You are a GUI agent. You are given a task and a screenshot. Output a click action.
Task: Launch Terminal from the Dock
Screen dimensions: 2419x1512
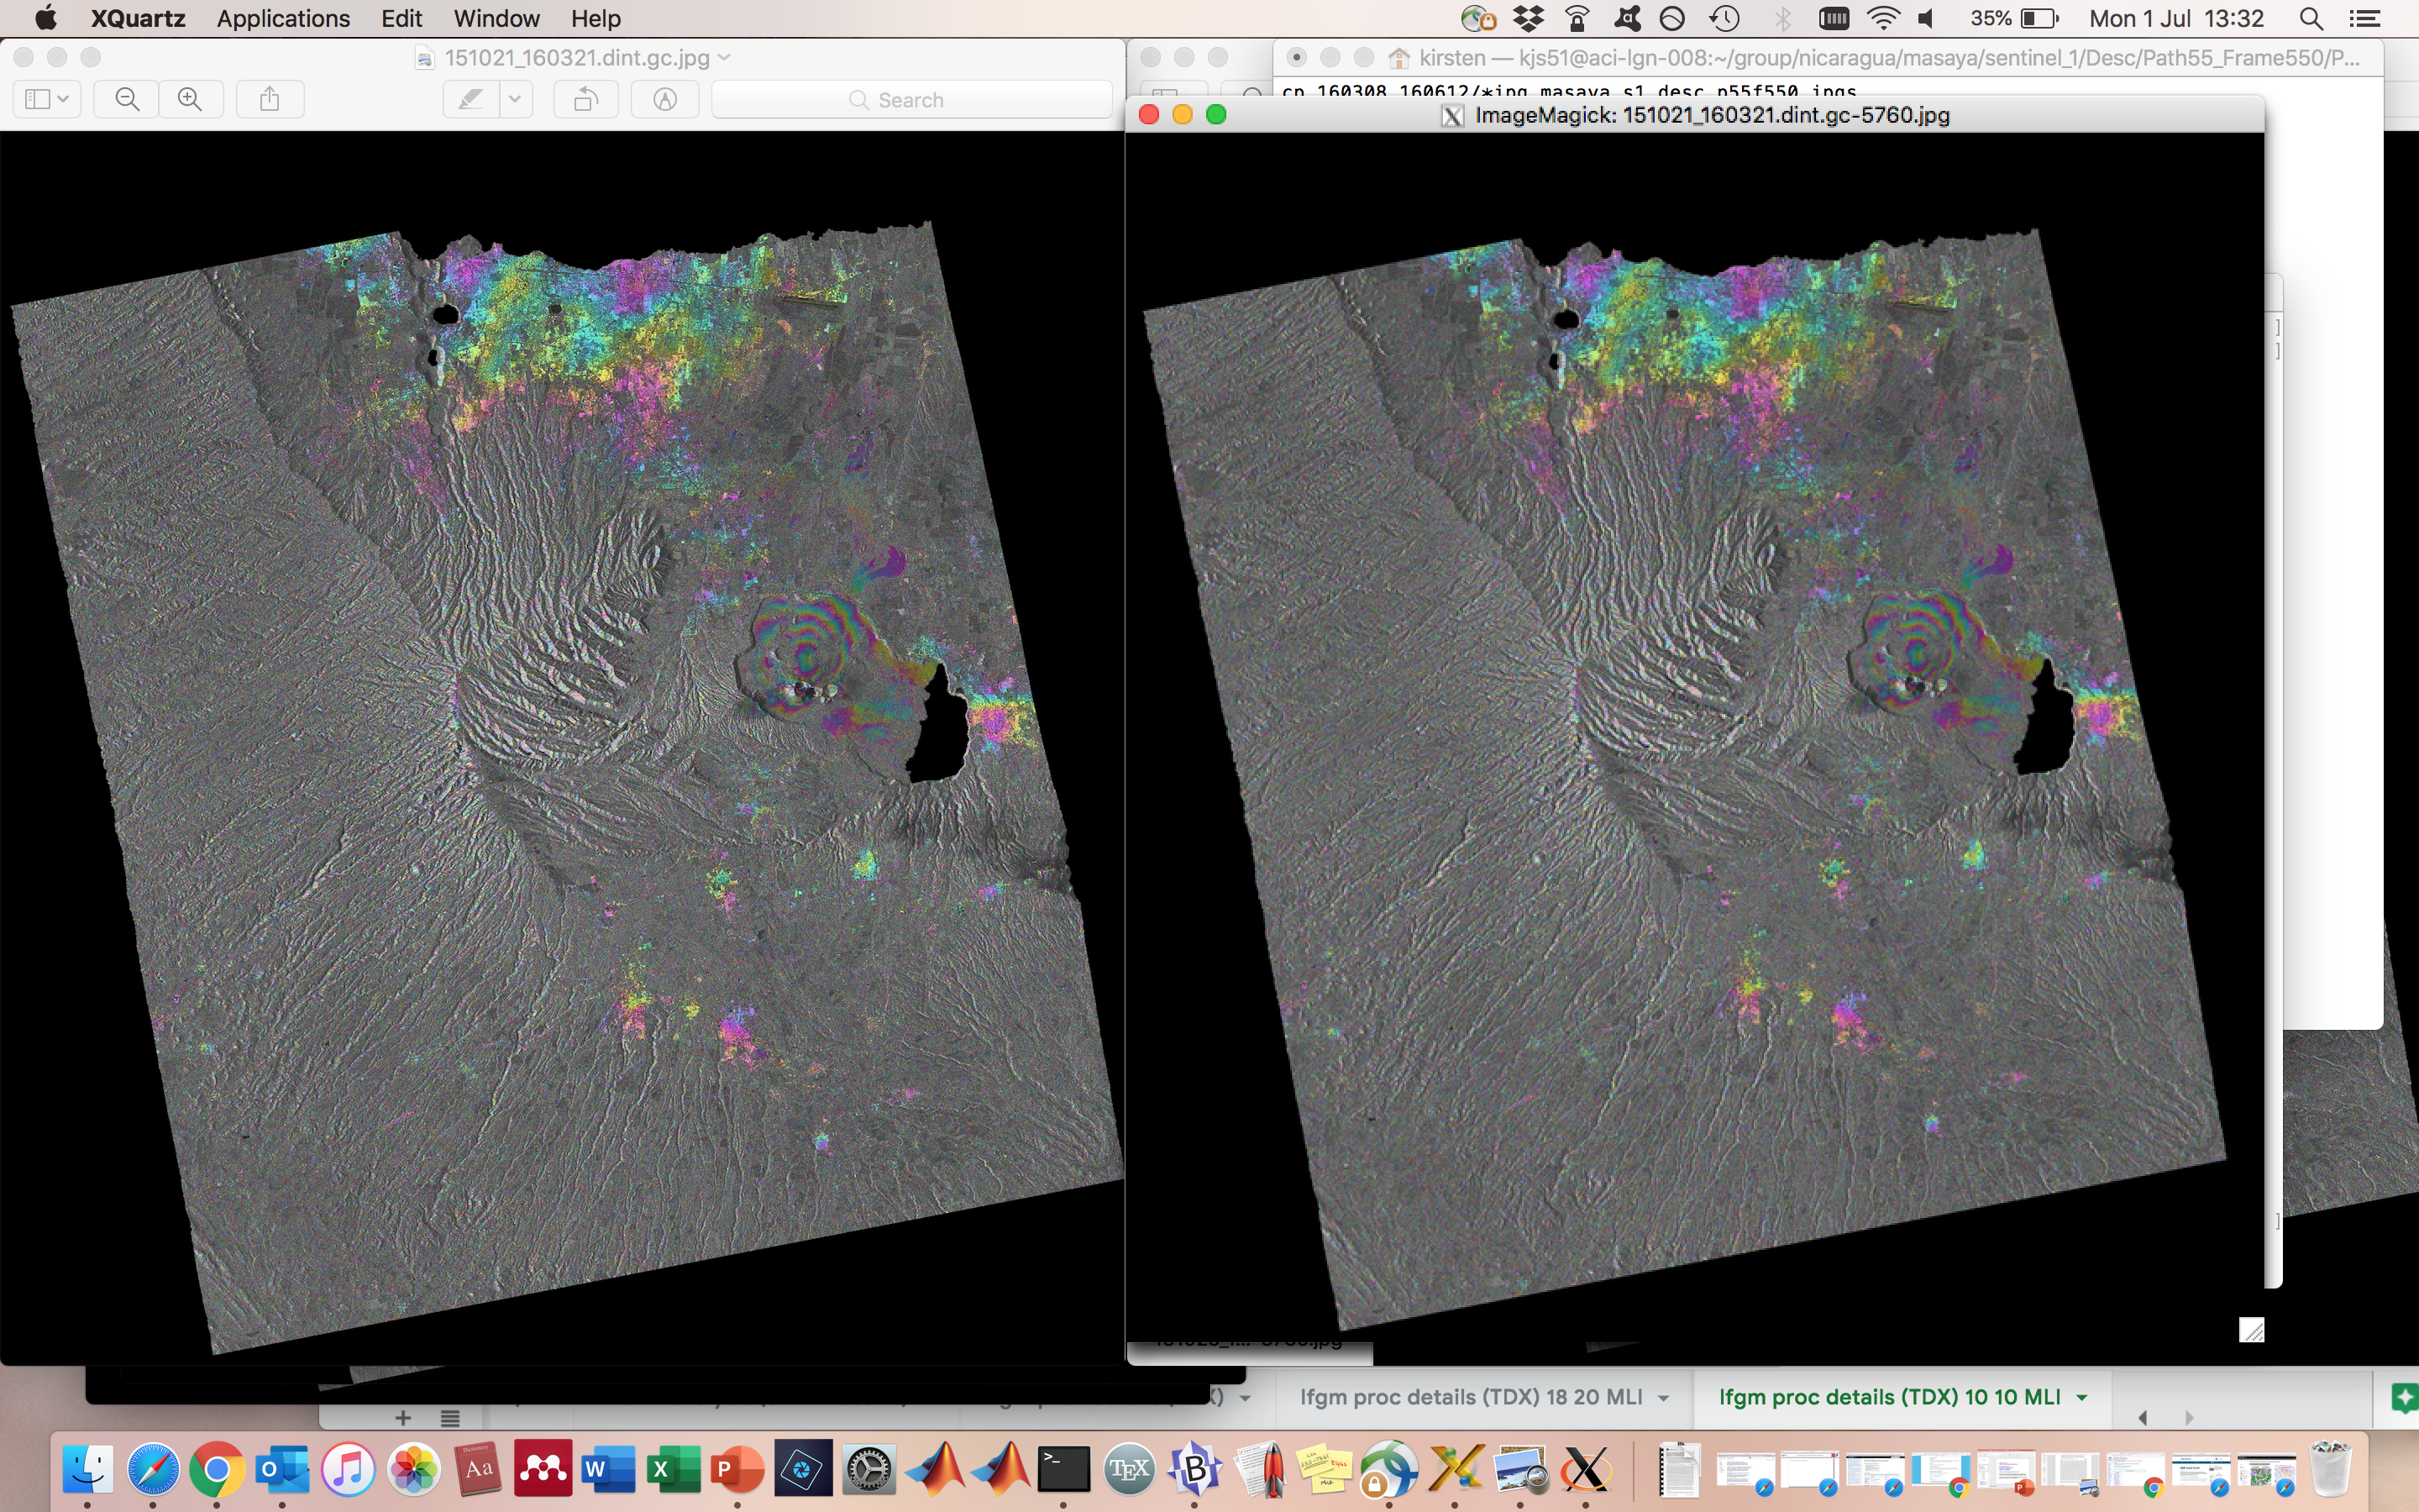[1063, 1469]
